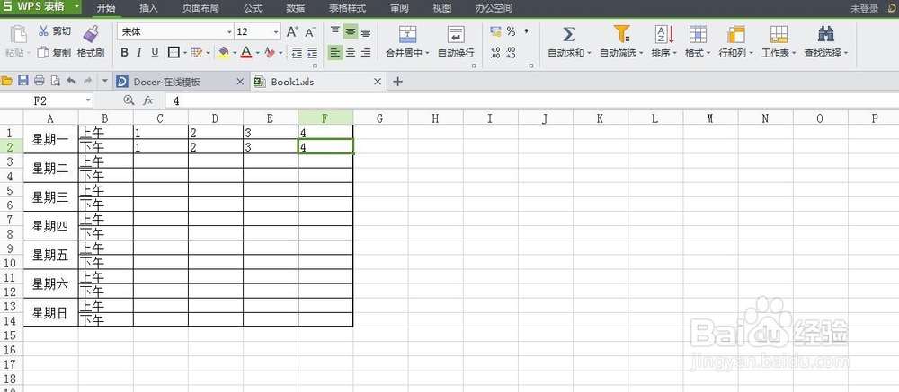
Task: Click the 格式 (Format) button
Action: 698,42
